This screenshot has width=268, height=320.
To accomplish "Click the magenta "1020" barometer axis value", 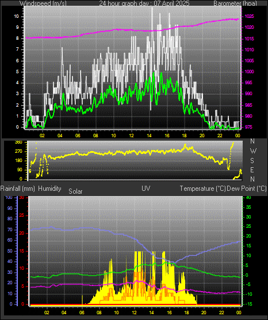I will coord(249,27).
